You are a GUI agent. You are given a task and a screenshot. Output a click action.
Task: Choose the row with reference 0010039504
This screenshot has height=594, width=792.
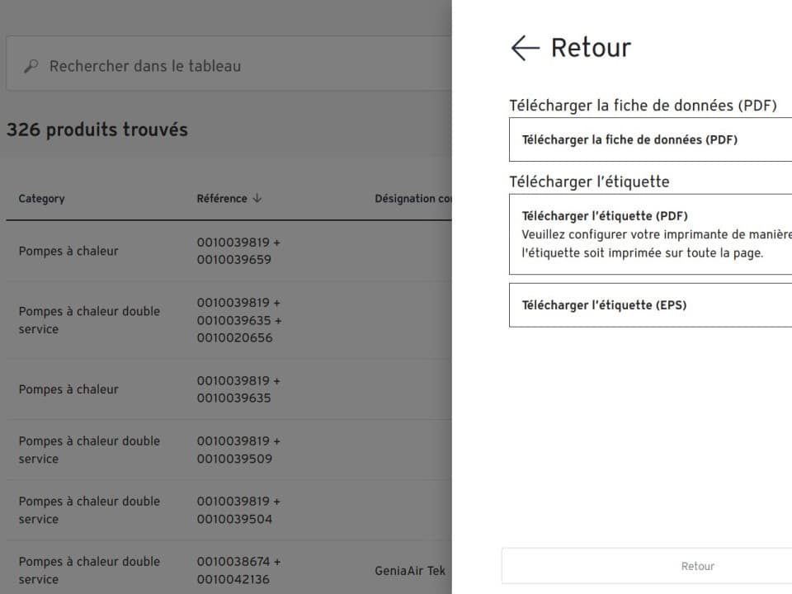click(238, 510)
